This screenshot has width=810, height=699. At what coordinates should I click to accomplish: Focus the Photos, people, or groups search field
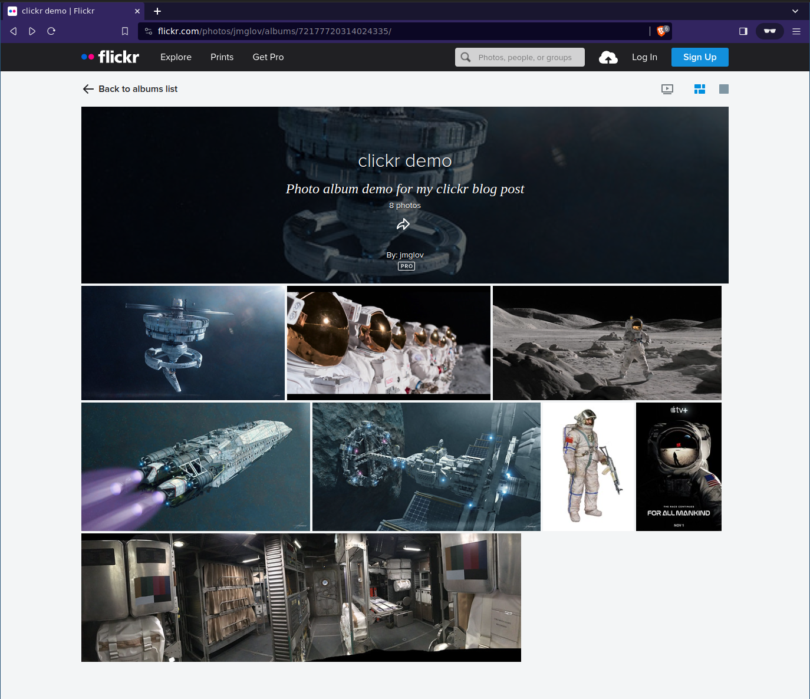click(520, 57)
